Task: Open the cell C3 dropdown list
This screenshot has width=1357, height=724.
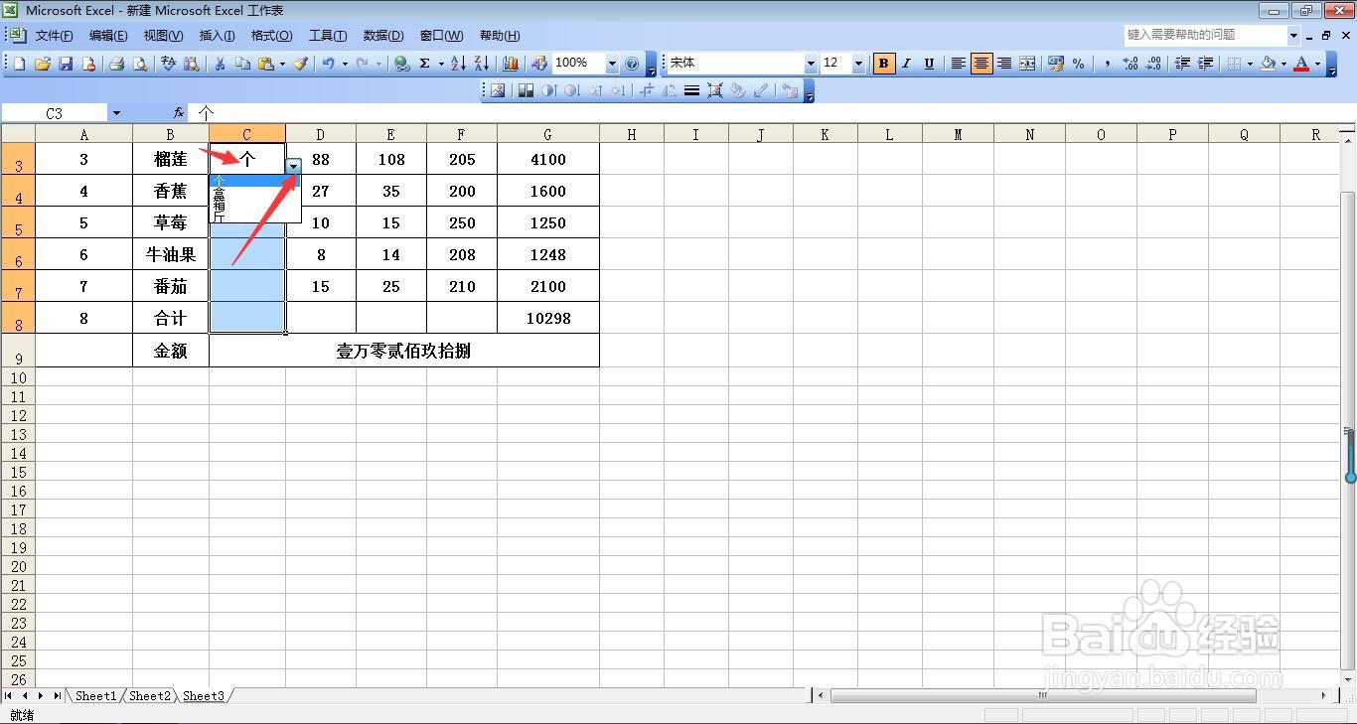Action: click(292, 167)
